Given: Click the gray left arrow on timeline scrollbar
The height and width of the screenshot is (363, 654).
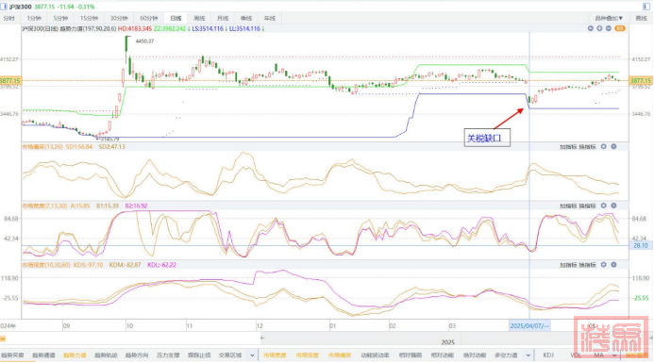Looking at the screenshot, I should pos(262,338).
